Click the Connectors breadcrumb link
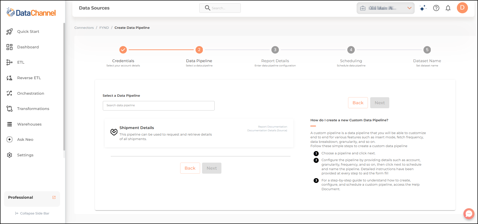Viewport: 478px width, 224px height. 84,28
